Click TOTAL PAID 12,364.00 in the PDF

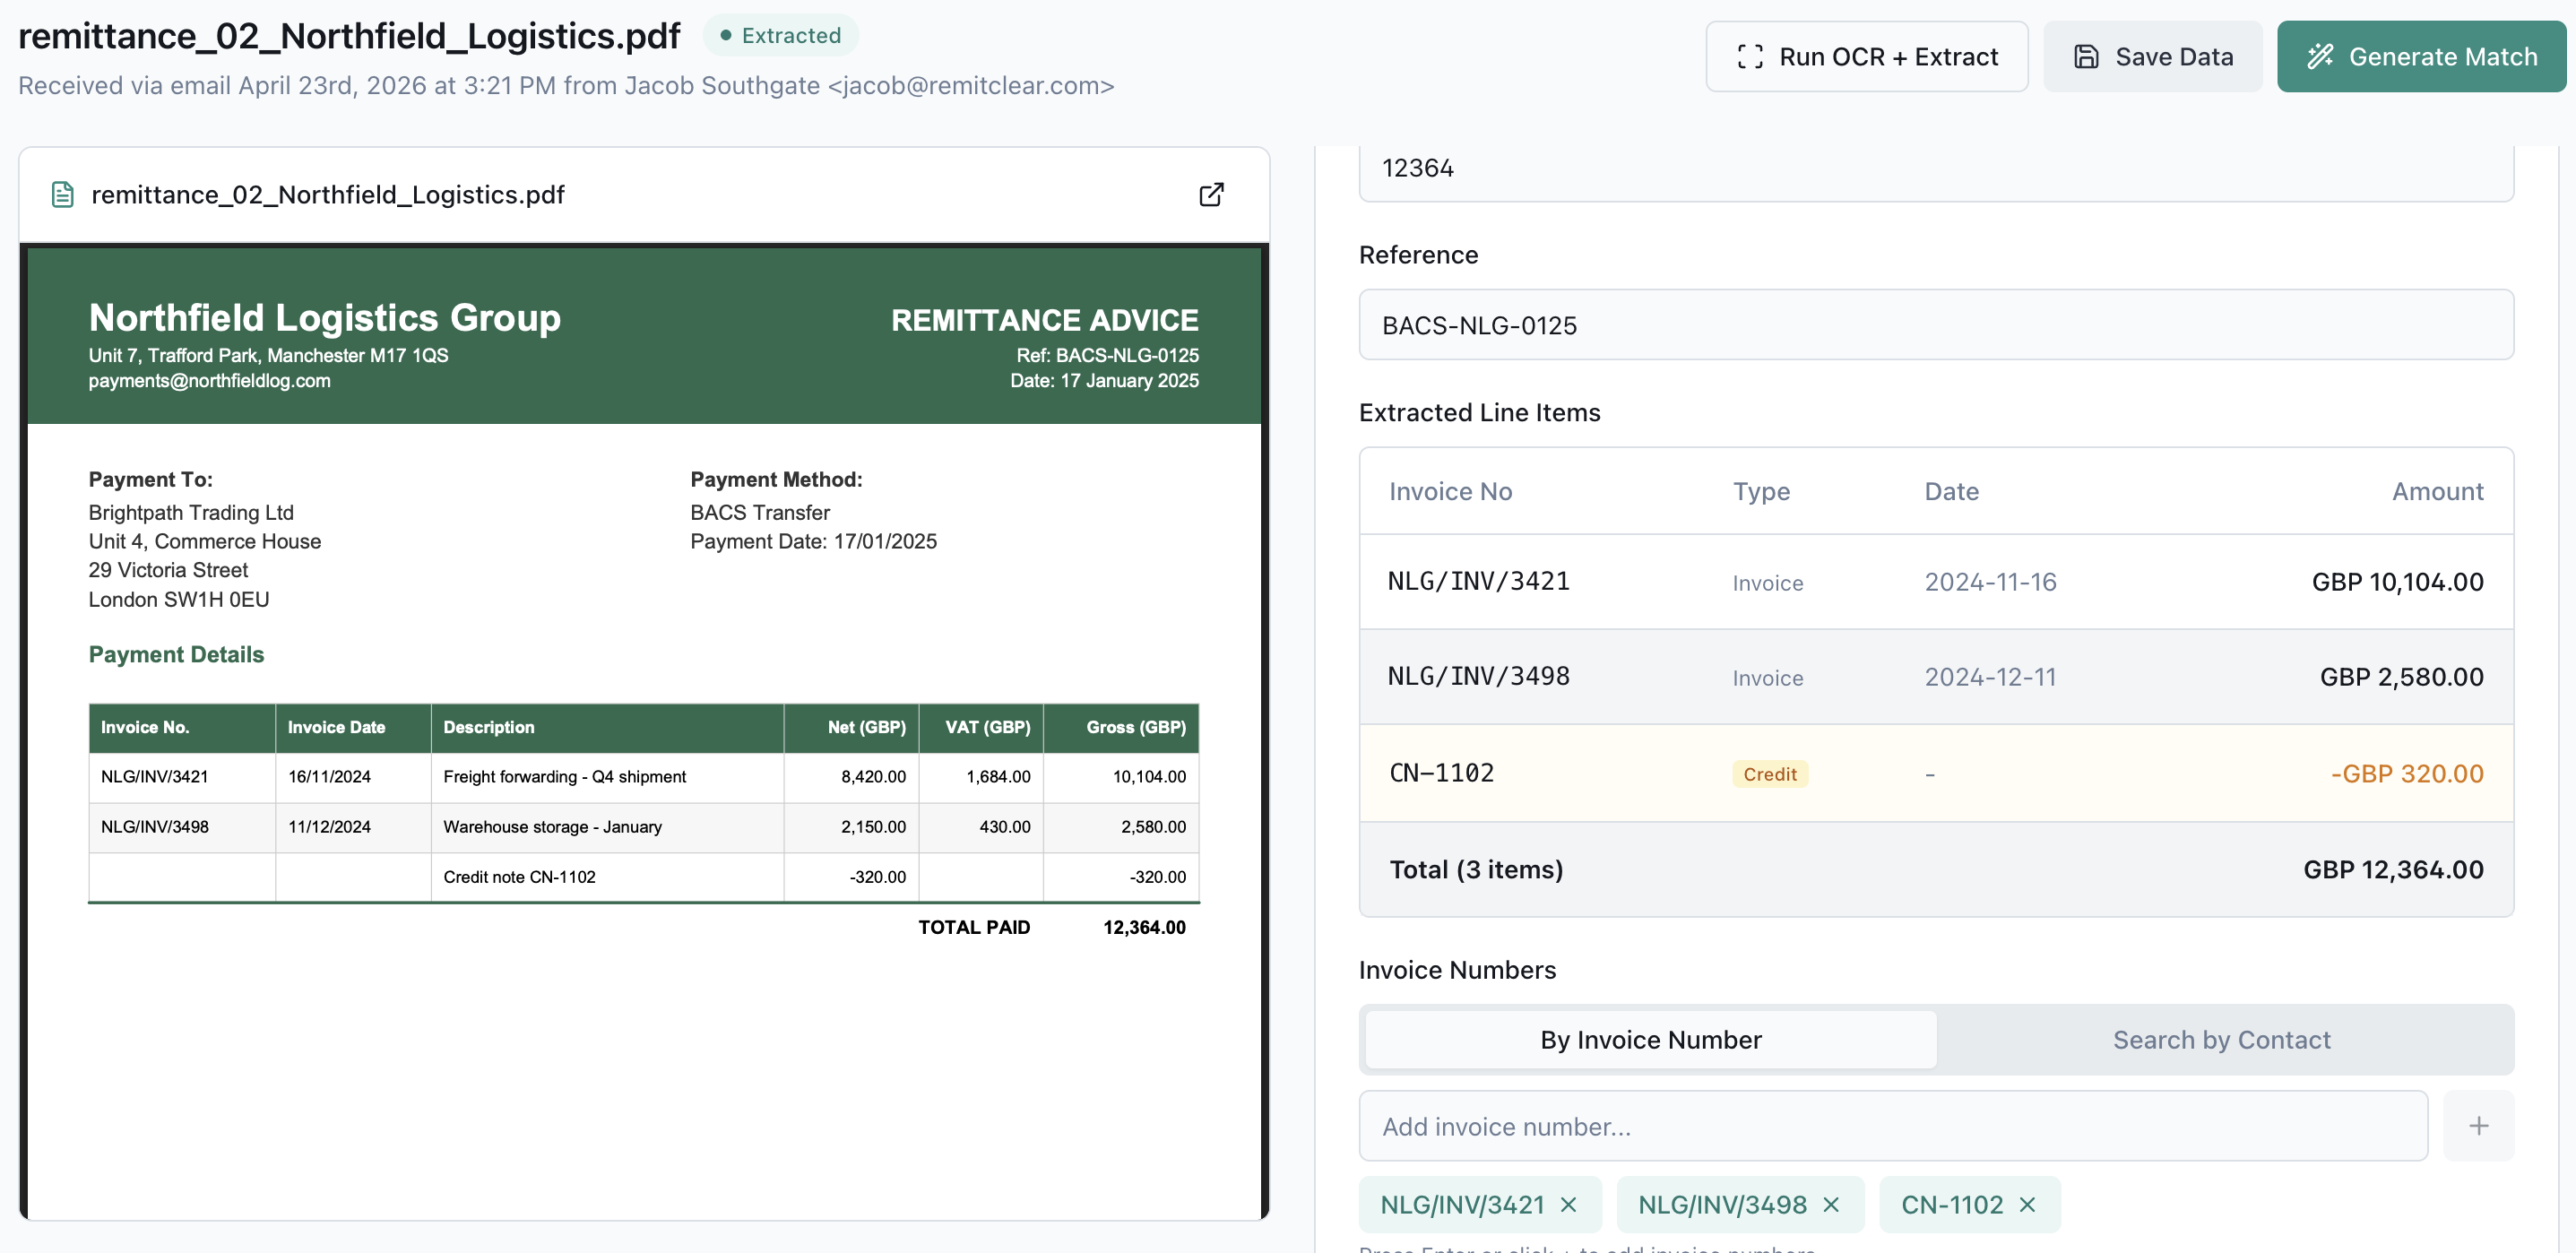pos(1051,927)
